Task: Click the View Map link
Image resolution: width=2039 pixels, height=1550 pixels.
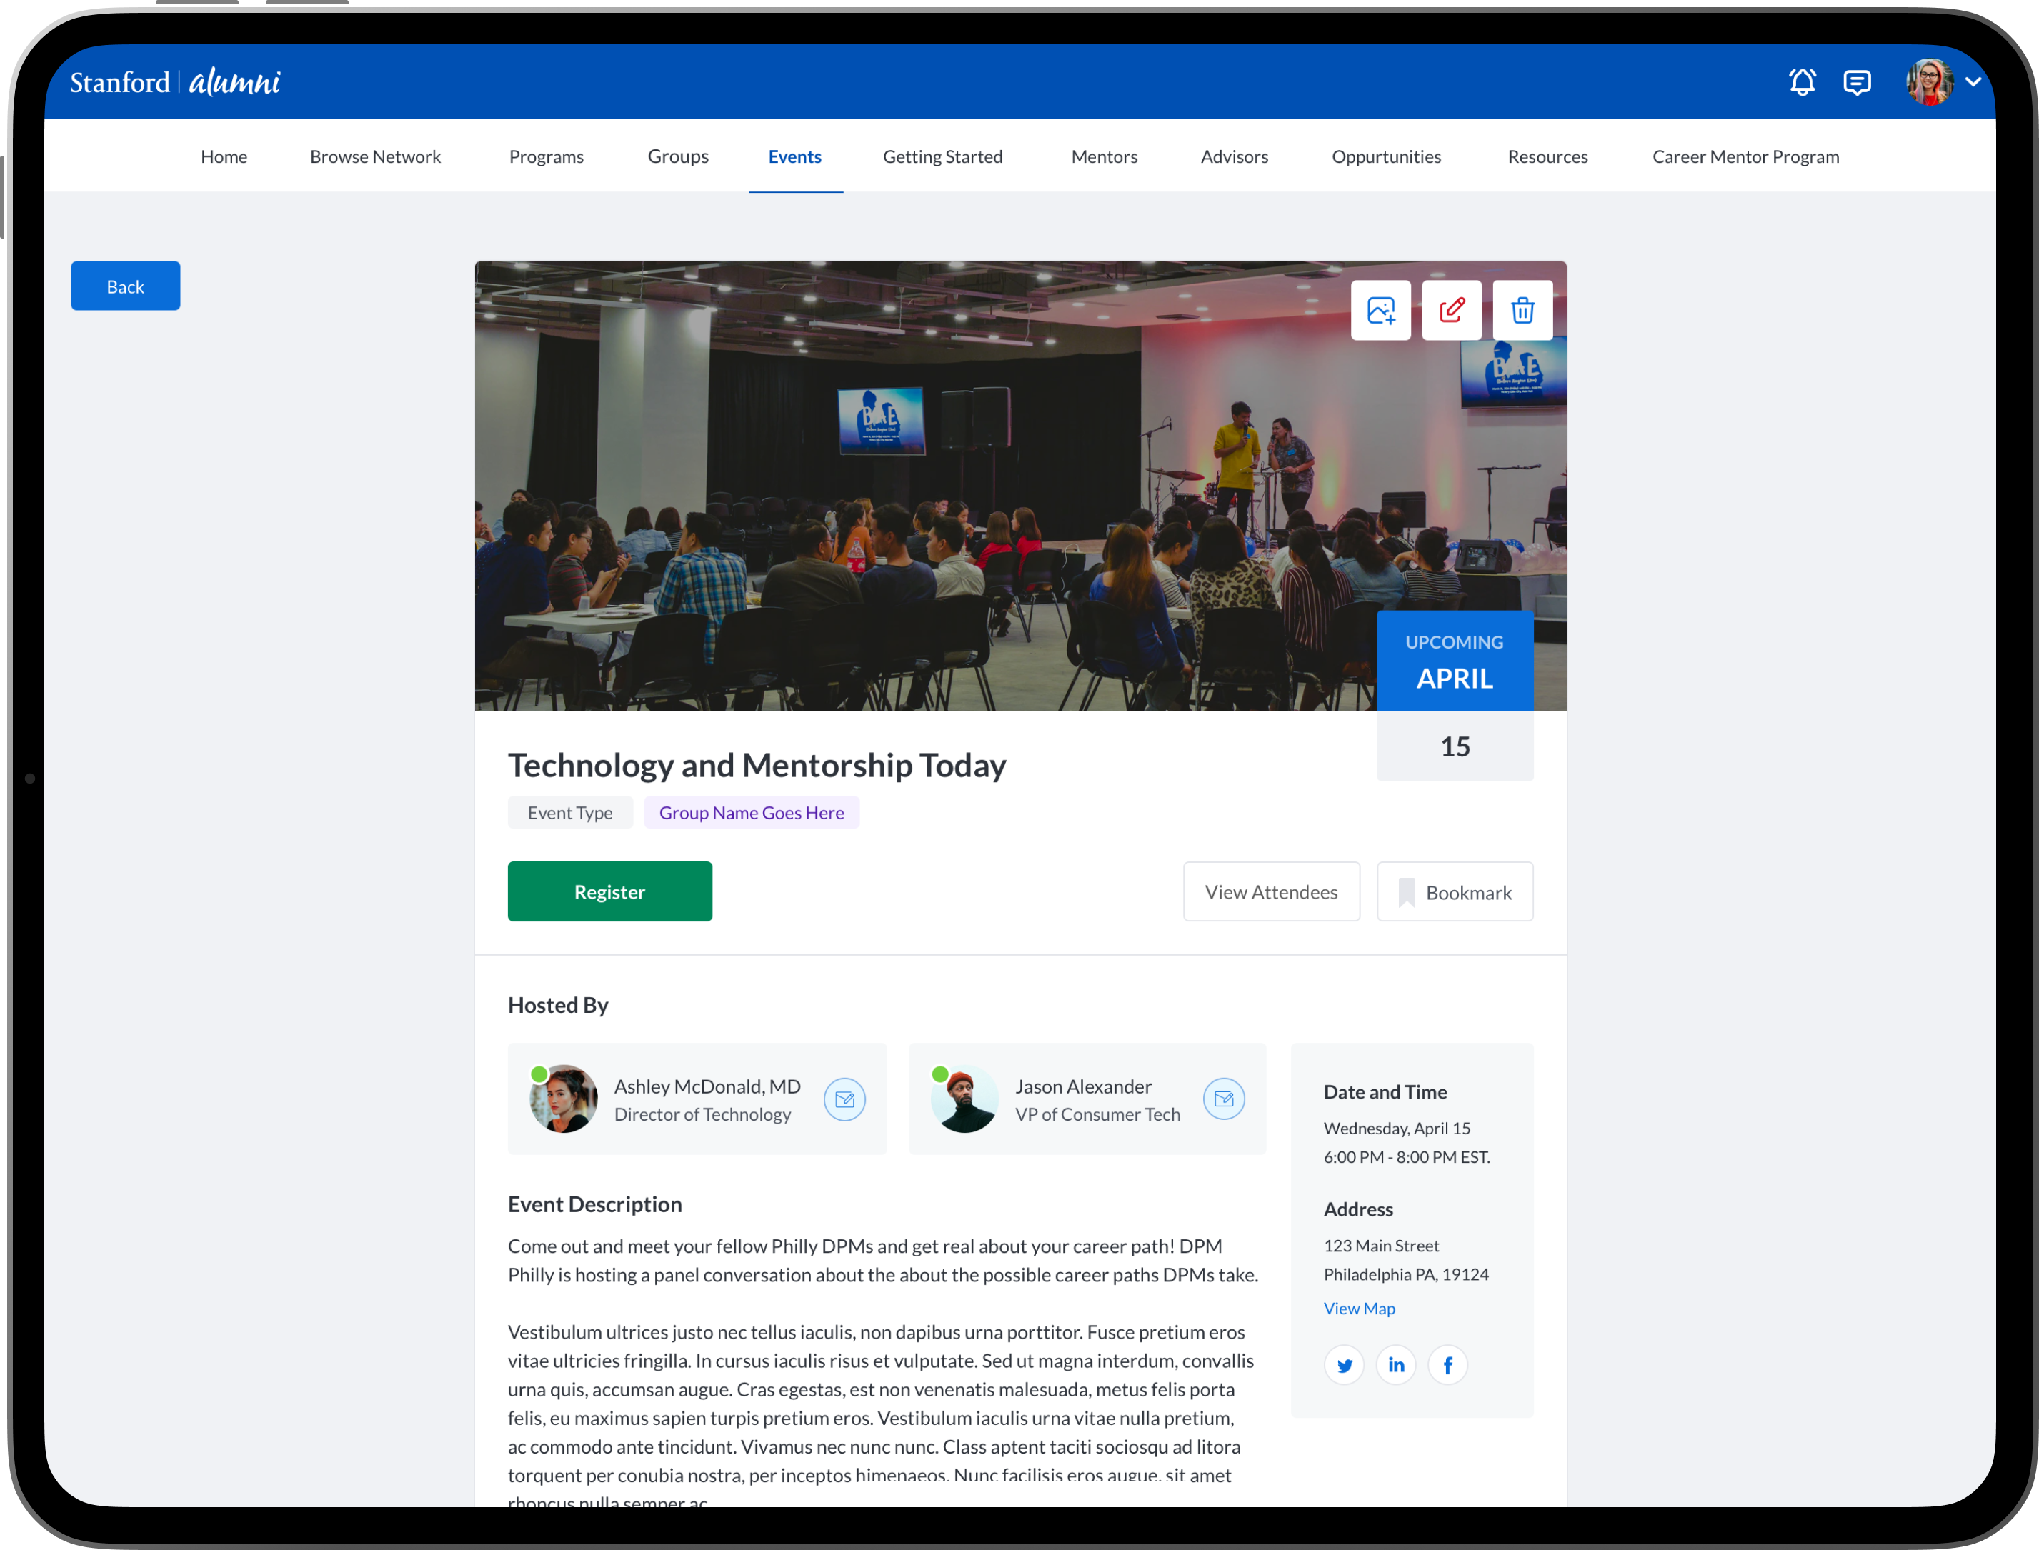Action: pyautogui.click(x=1359, y=1309)
